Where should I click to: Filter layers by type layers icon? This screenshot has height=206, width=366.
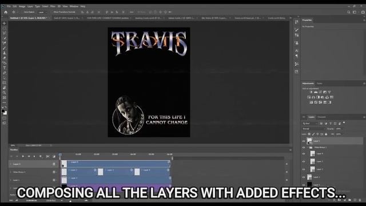tap(331, 124)
